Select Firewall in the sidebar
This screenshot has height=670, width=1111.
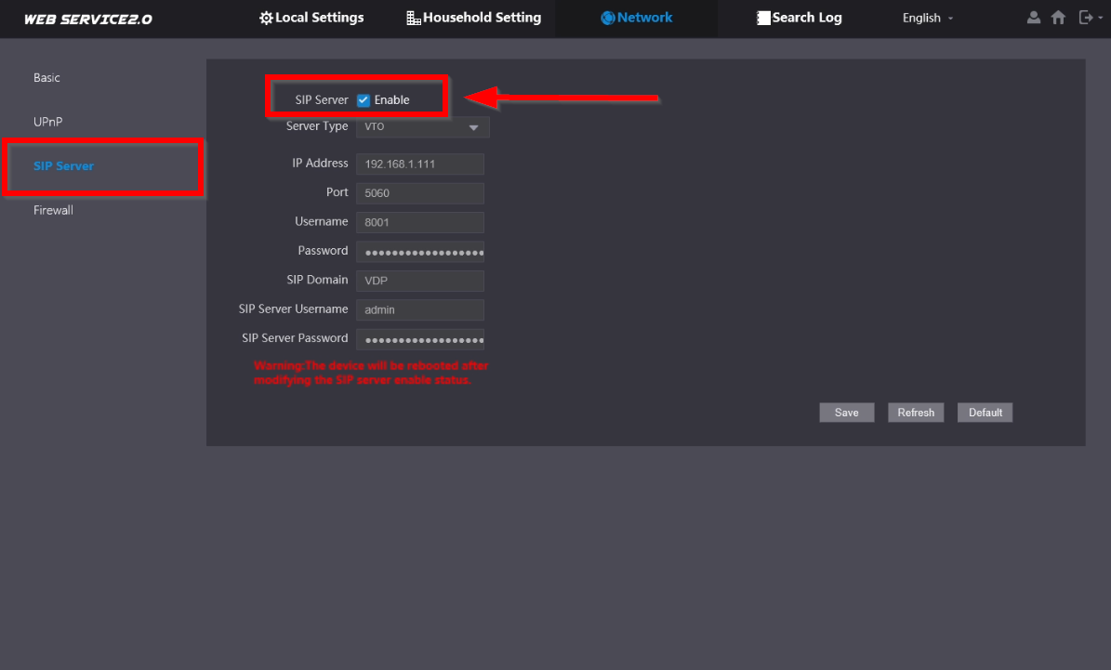53,210
